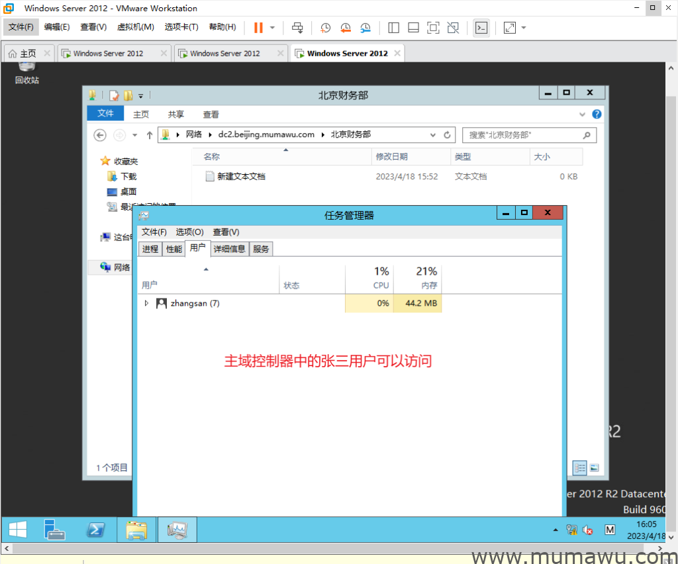Open the 虚拟机(M) menu

click(x=135, y=26)
